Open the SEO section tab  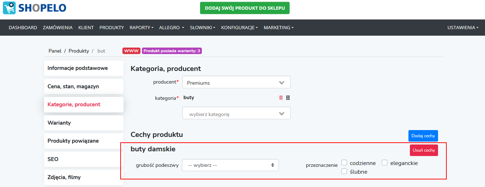pos(84,159)
